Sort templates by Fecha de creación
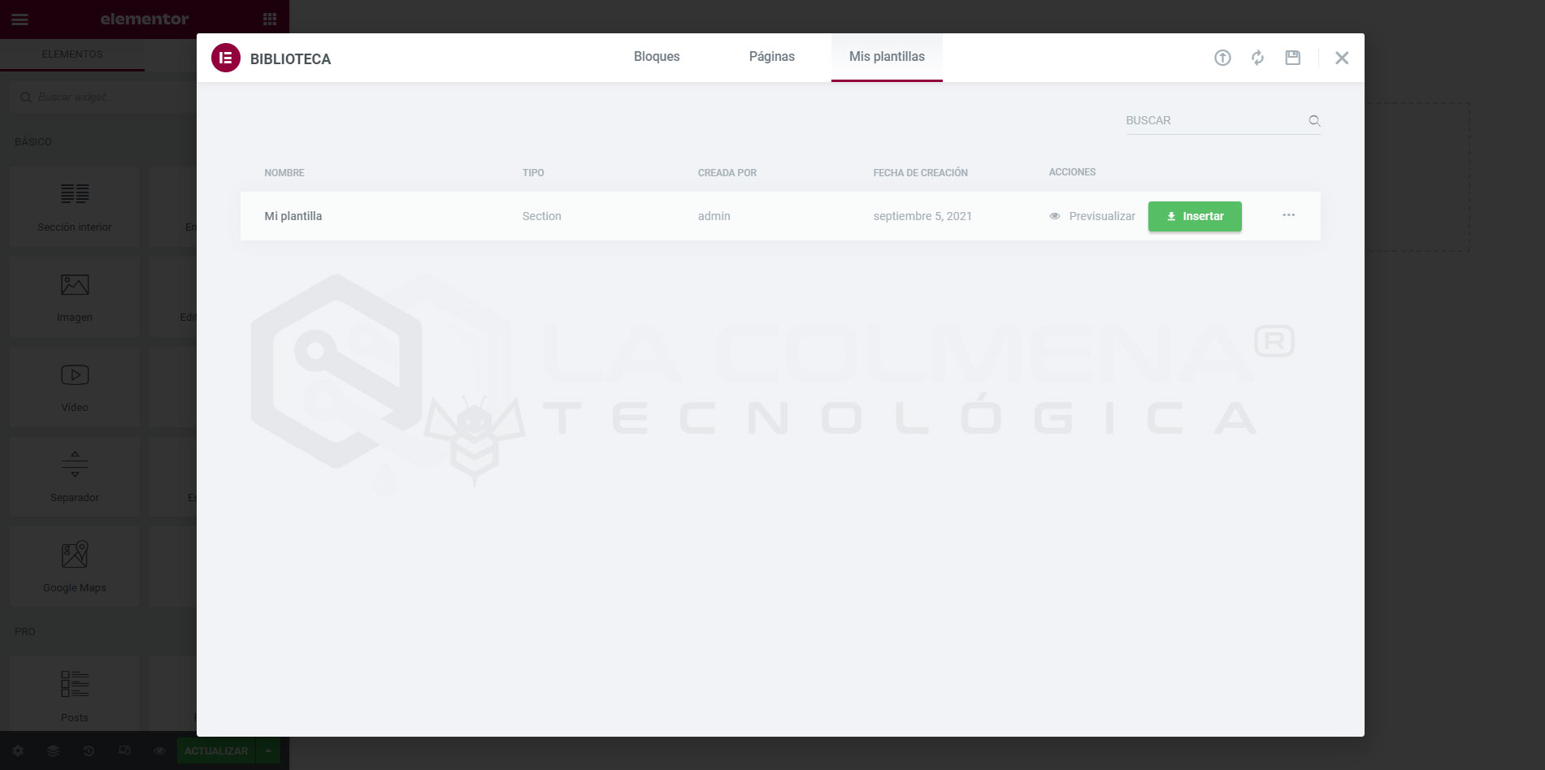1545x770 pixels. 920,173
